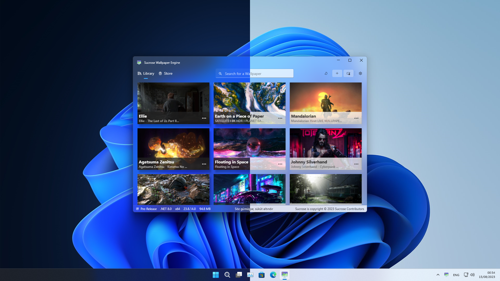Viewport: 500px width, 281px height.
Task: Open more options for Agatsuma Zenitsu
Action: point(204,164)
